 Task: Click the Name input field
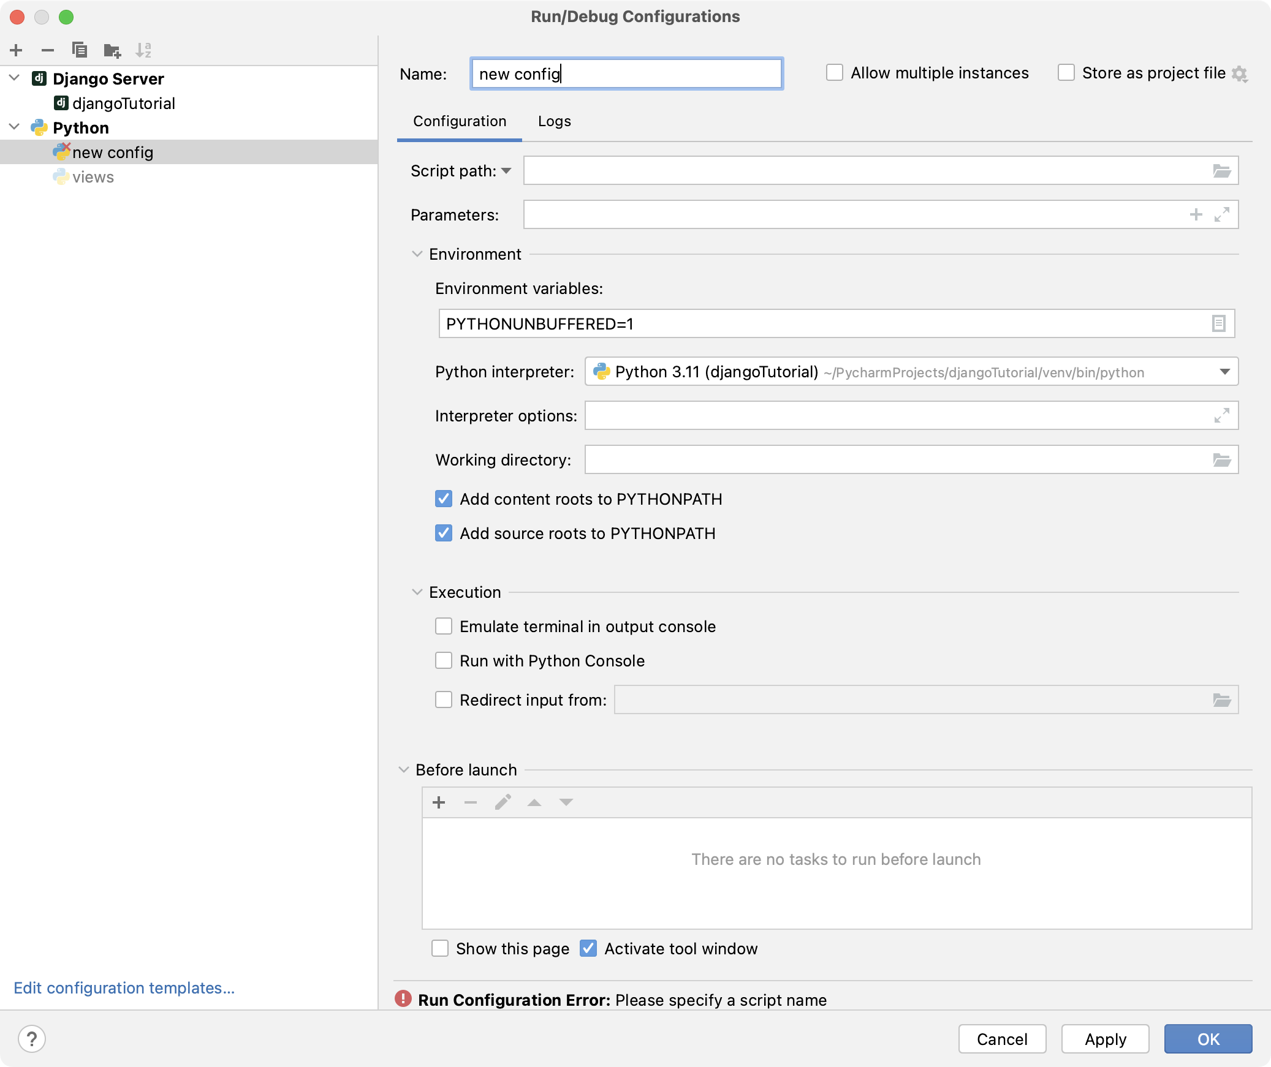pyautogui.click(x=625, y=73)
